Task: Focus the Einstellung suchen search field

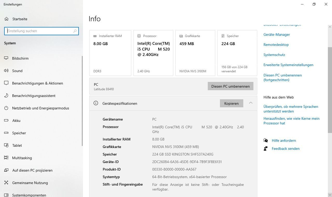Action: point(41,31)
